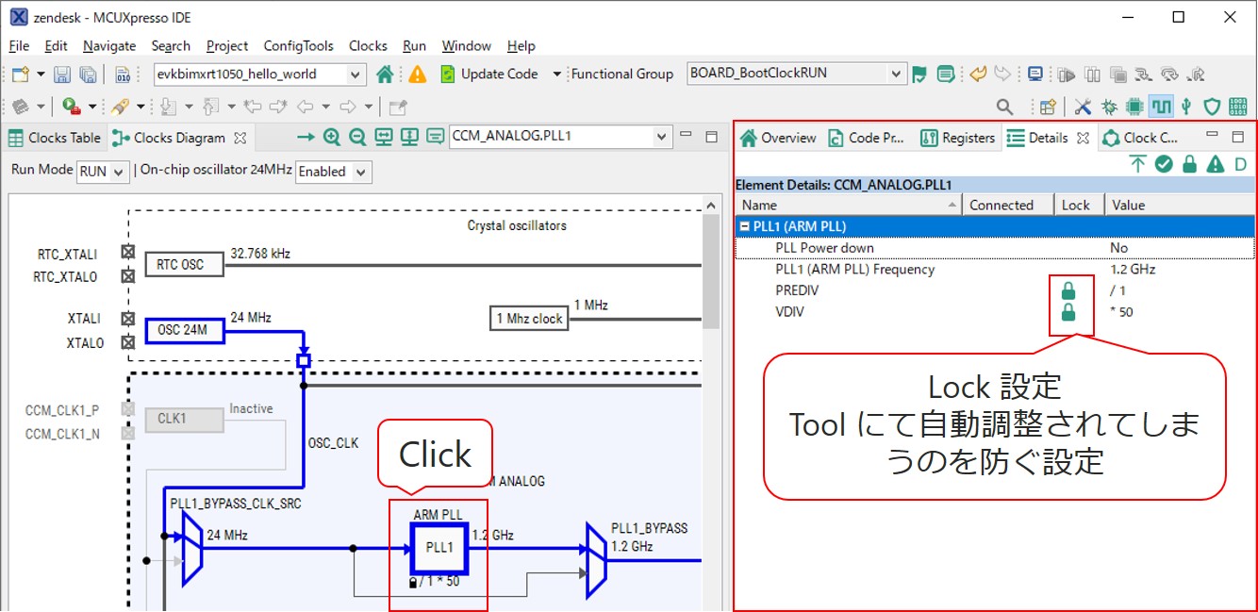Click the up-arrow-to-bar icon in Details toolbar
The height and width of the screenshot is (612, 1258).
[x=1138, y=164]
